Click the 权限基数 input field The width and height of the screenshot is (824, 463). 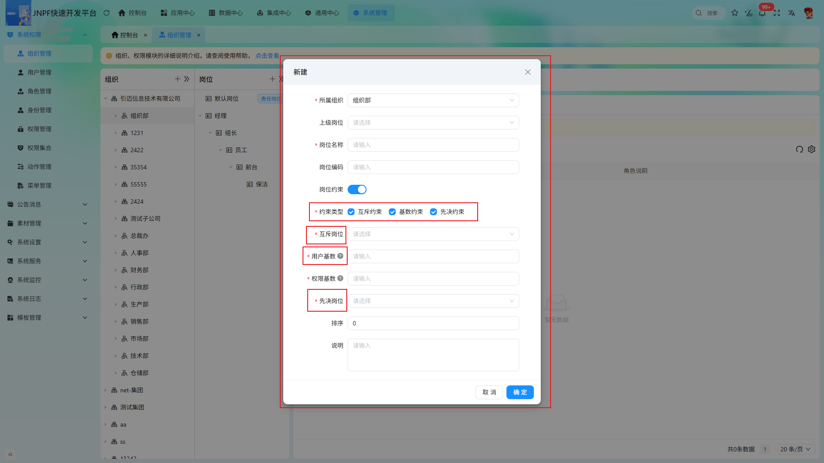click(433, 279)
